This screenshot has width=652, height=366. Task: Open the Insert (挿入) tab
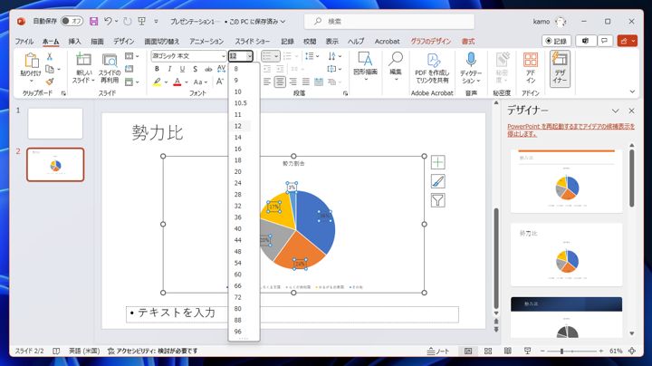[x=75, y=41]
